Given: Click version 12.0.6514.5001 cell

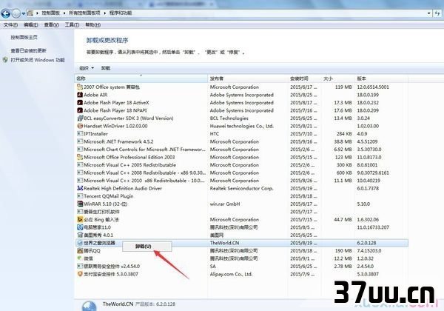Looking at the screenshot, I should (x=373, y=87).
